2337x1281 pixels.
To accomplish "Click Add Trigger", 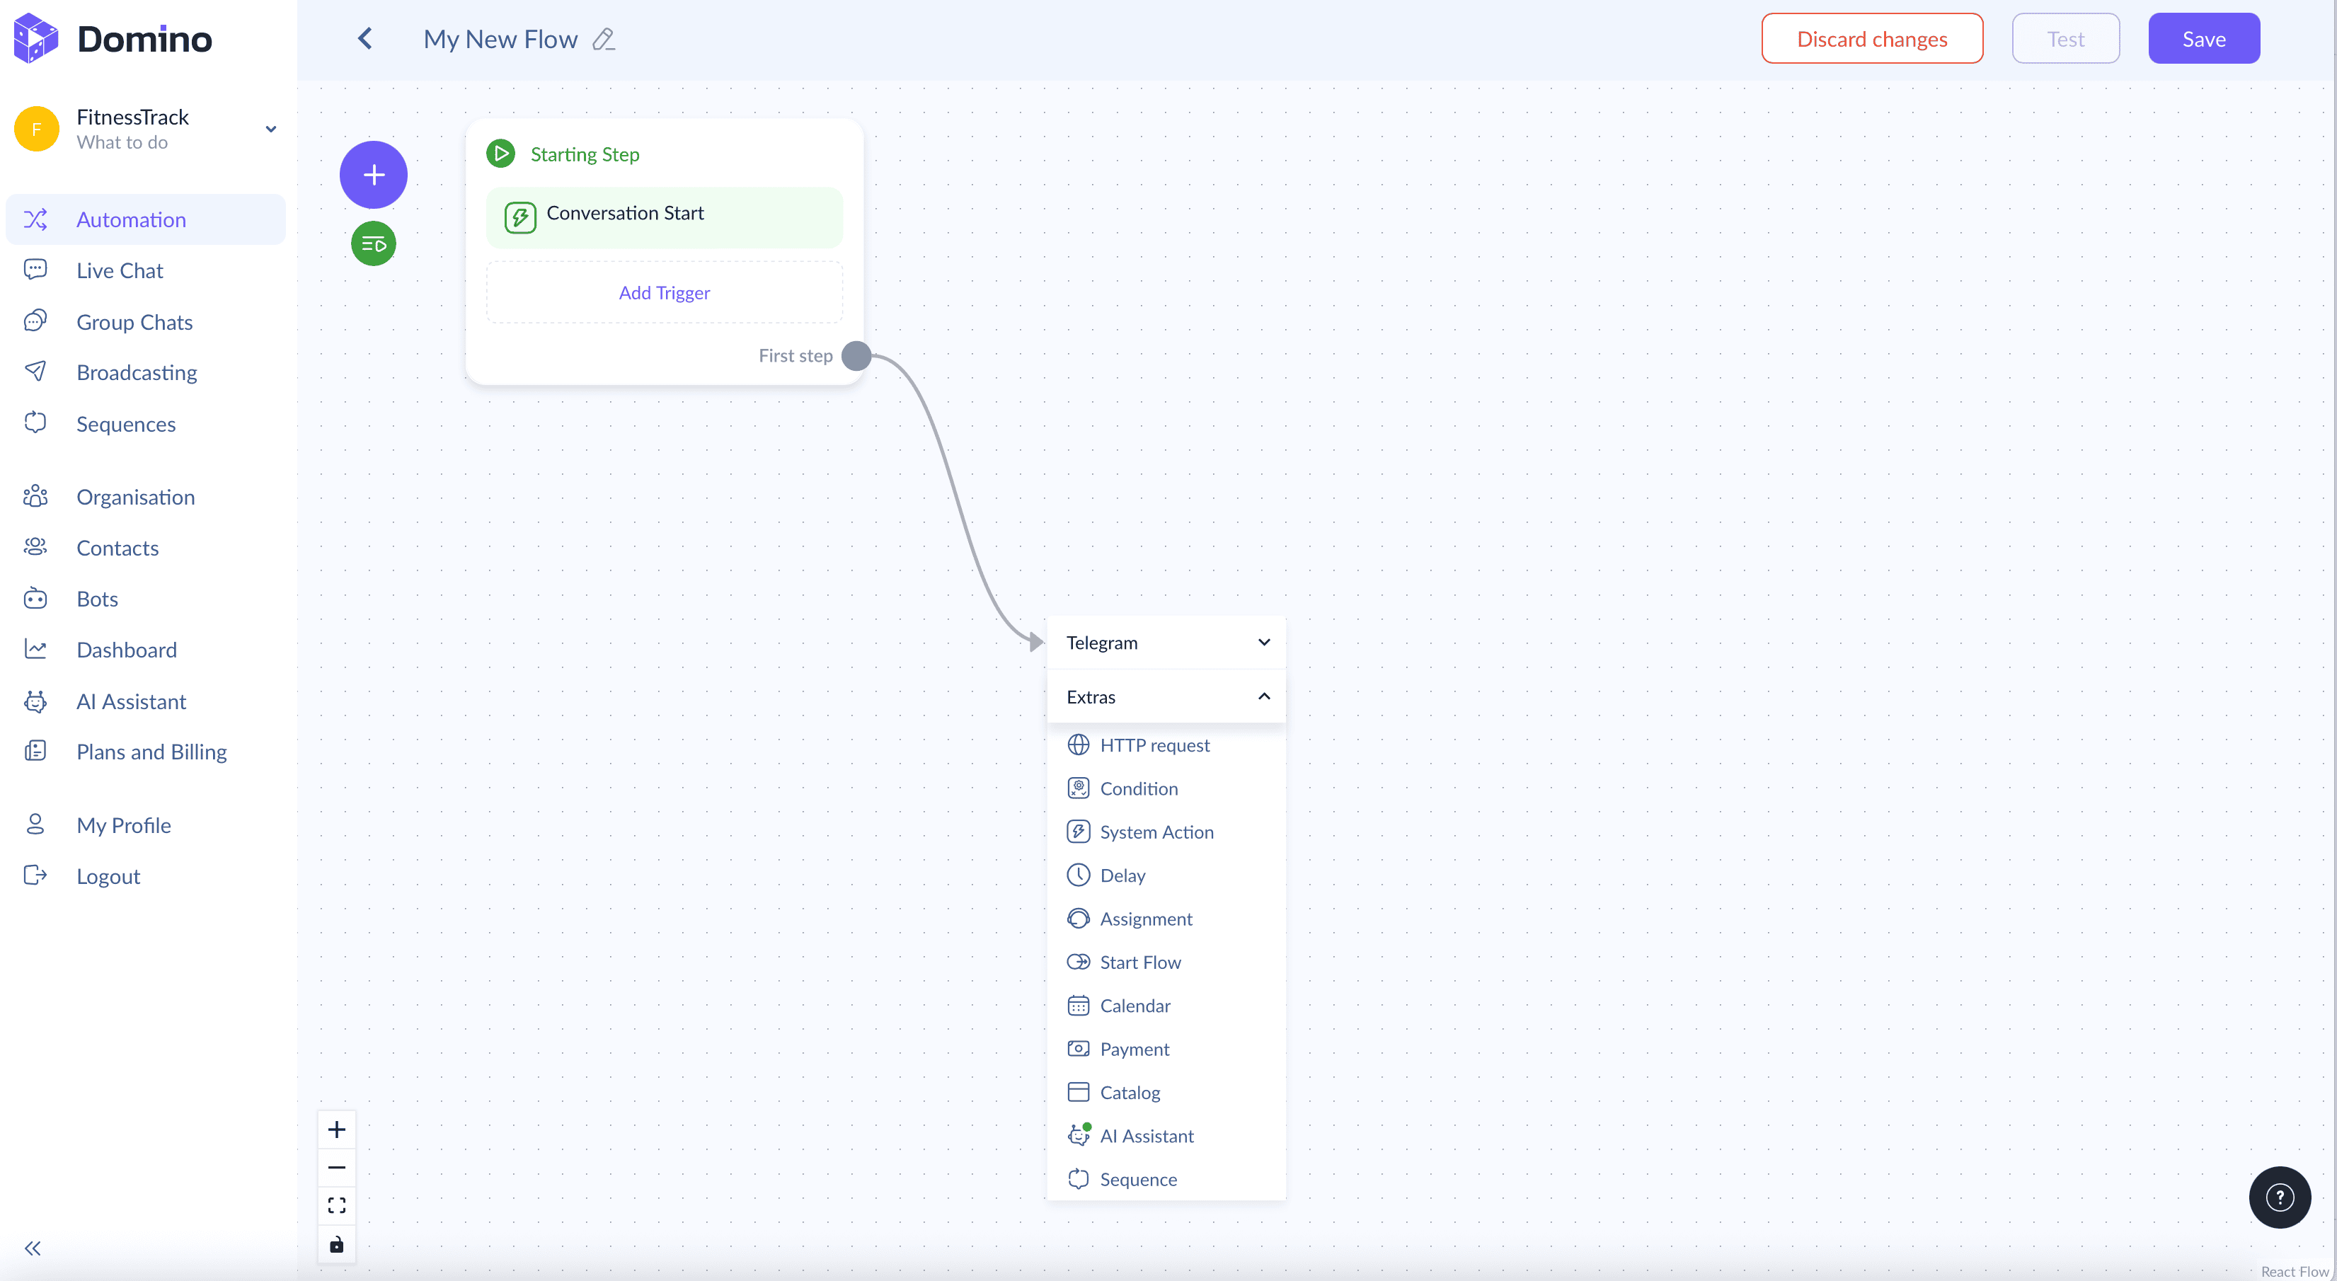I will coord(664,293).
